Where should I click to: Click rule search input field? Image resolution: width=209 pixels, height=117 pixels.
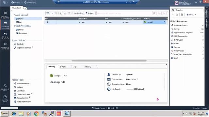[x=124, y=13]
